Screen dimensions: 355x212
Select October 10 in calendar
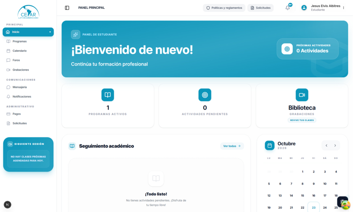click(325, 184)
